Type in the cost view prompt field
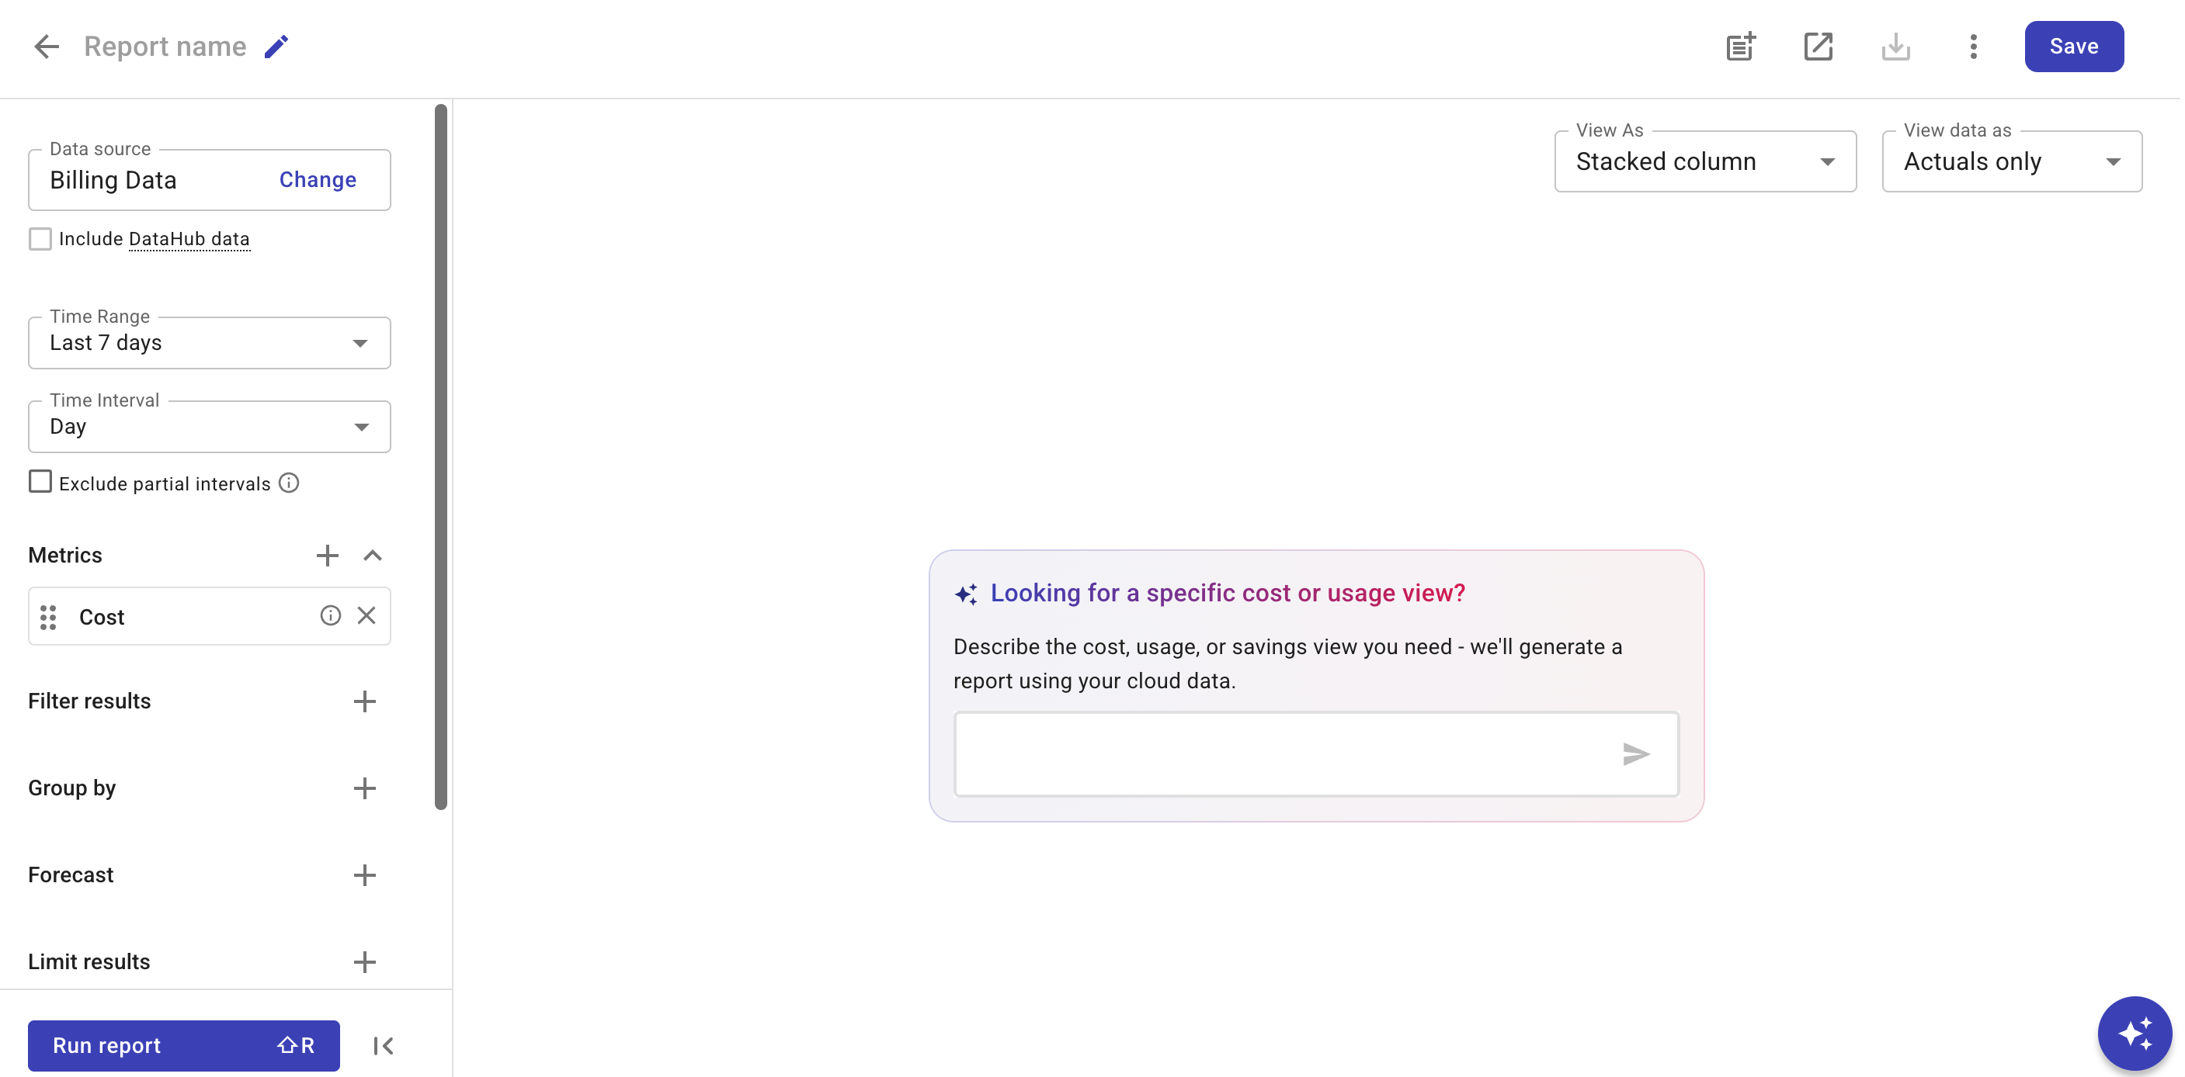 (x=1273, y=753)
